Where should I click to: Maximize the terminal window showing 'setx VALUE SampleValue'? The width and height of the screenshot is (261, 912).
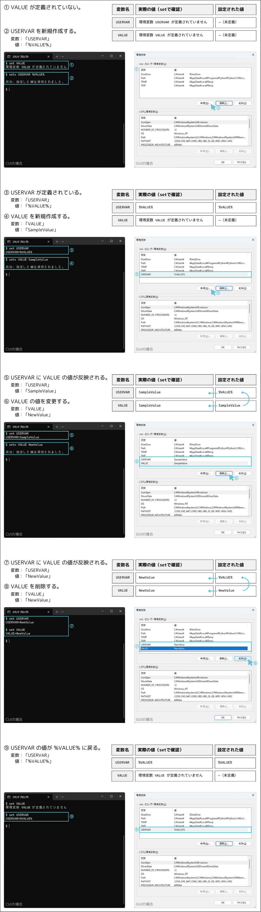click(111, 241)
